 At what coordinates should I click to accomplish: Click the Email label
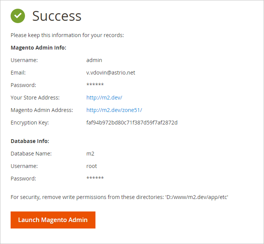[18, 73]
